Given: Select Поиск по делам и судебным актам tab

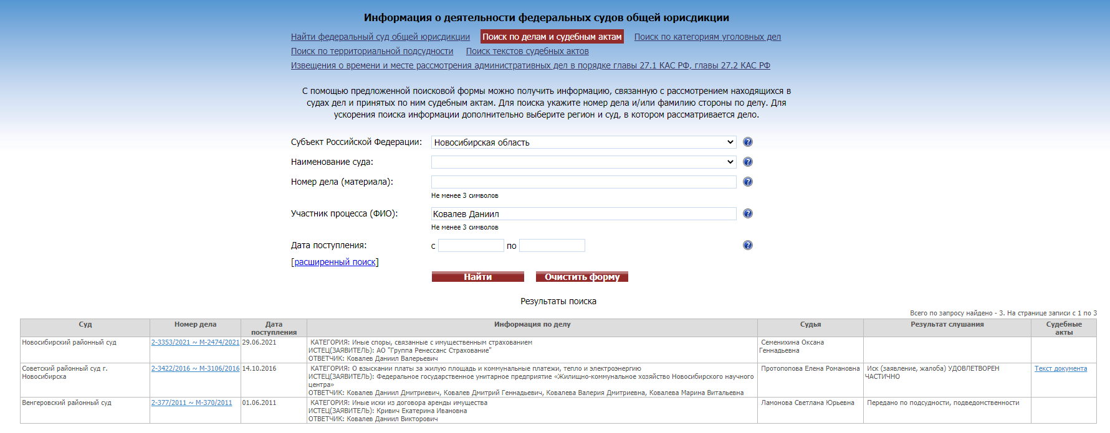Looking at the screenshot, I should (552, 37).
